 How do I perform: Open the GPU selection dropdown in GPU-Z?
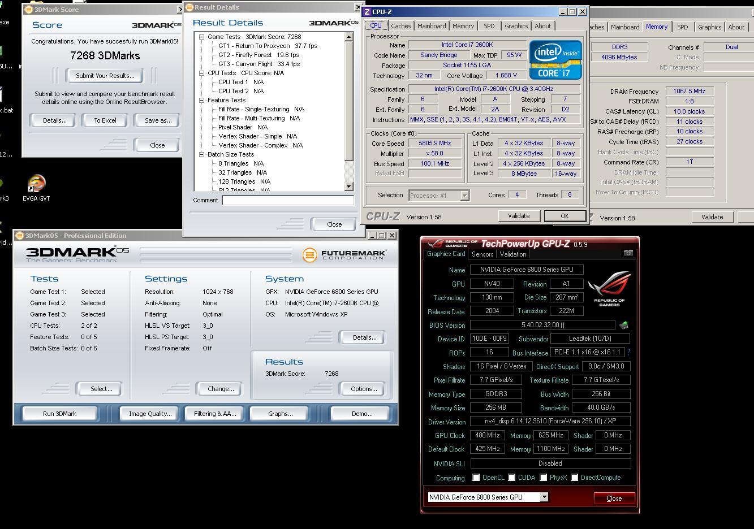tap(544, 497)
